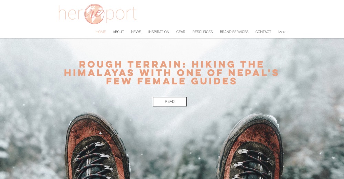Click the 'Himalayas with one of Nepal's' line
The width and height of the screenshot is (344, 179).
coord(171,73)
